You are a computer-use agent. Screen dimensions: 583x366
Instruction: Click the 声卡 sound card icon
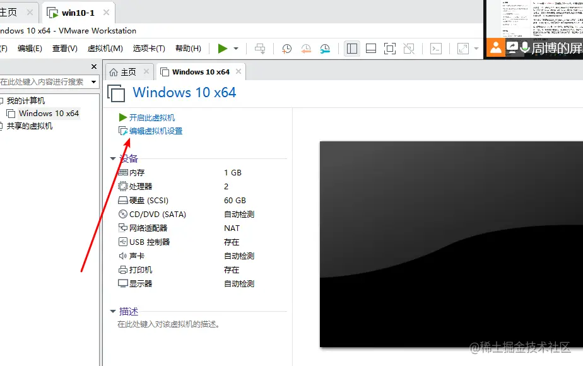click(122, 256)
